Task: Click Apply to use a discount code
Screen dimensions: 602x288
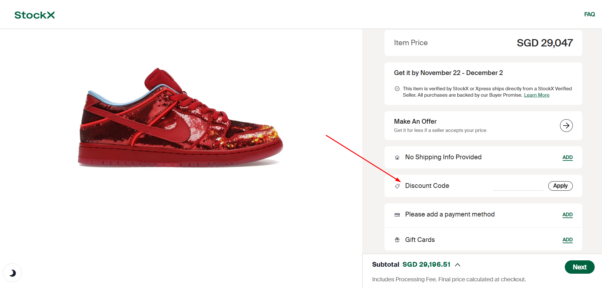Action: (x=560, y=186)
